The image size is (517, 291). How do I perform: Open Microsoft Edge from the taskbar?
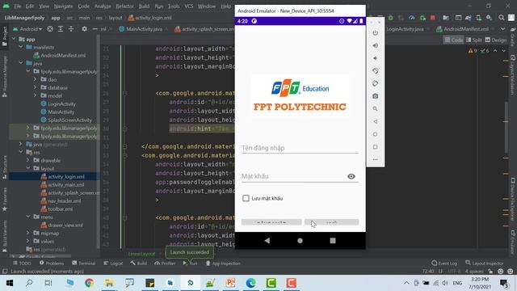(x=250, y=283)
